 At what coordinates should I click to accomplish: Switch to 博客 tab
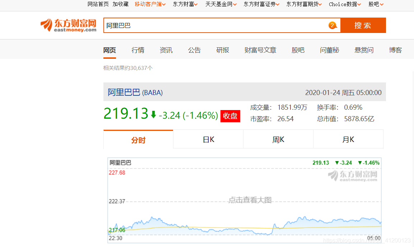pos(396,50)
